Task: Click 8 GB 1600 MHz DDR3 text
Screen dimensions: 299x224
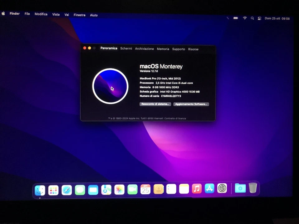Action: pyautogui.click(x=165, y=87)
